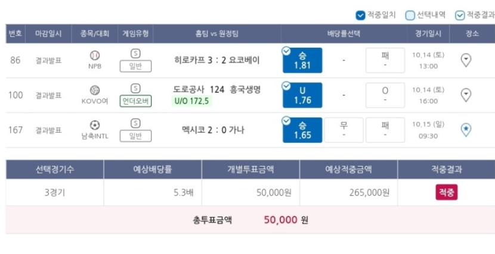Image resolution: width=495 pixels, height=254 pixels.
Task: Click the volleyball KOVO여 sport icon
Action: [95, 90]
